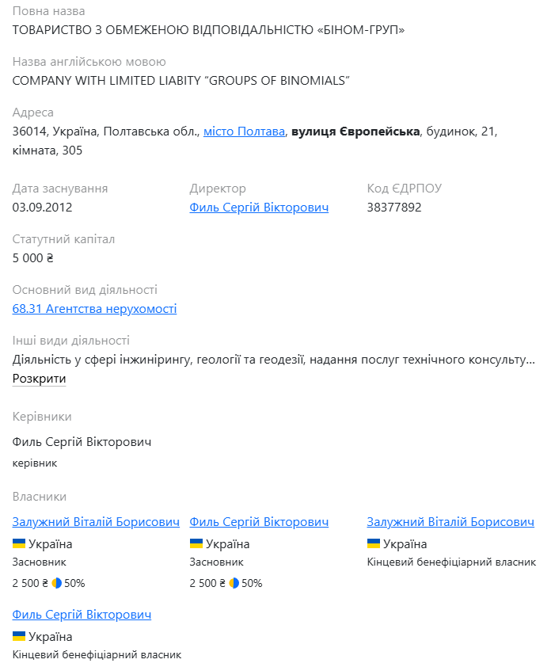
Task: Open beneficial owner Филь Сергій Вікторович bottom link
Action: tap(82, 615)
